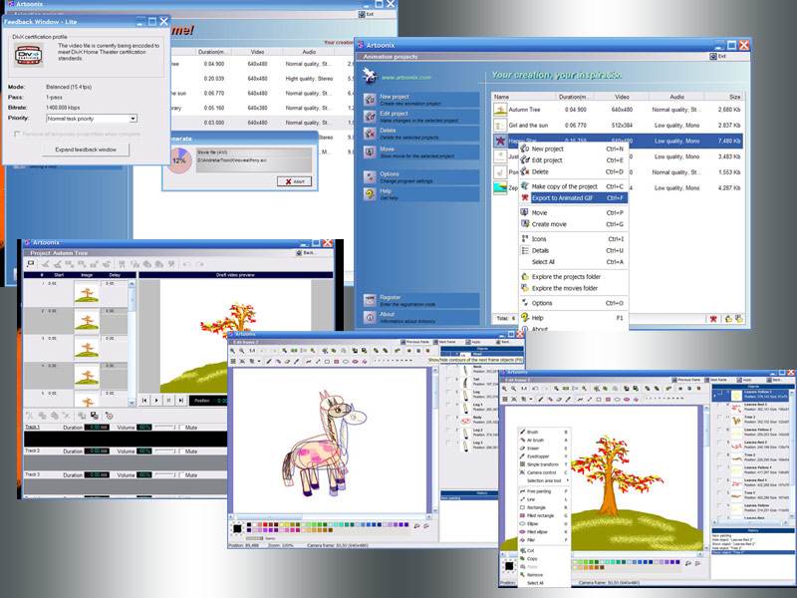Click Exit in Animation projects header bar
797x598 pixels.
coord(718,57)
